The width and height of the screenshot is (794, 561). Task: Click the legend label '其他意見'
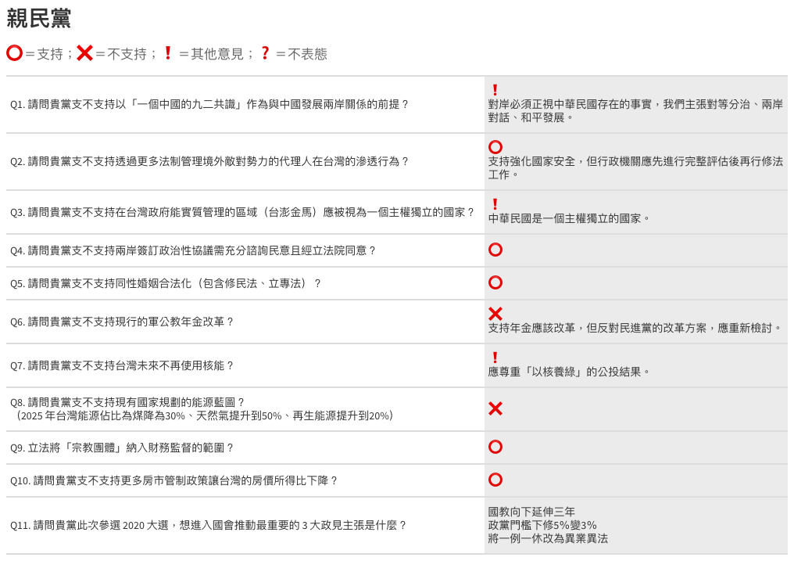click(217, 54)
